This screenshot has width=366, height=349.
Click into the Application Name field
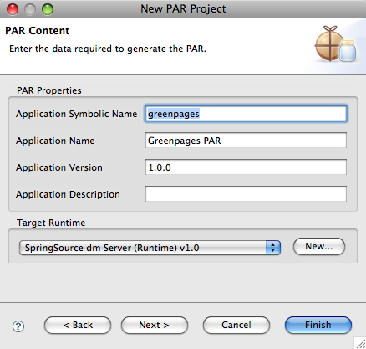coord(246,141)
